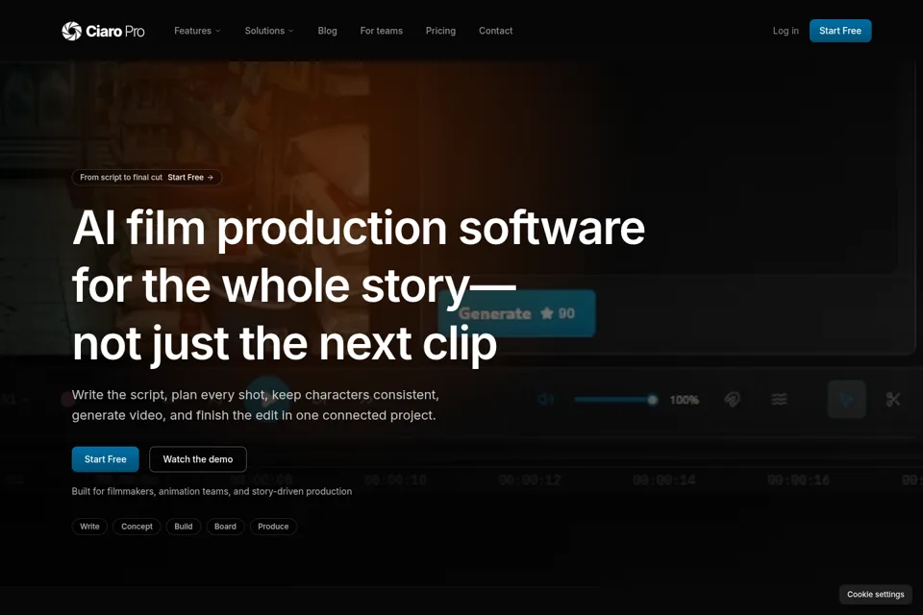Select the Build tag
This screenshot has height=615, width=923.
pyautogui.click(x=183, y=527)
